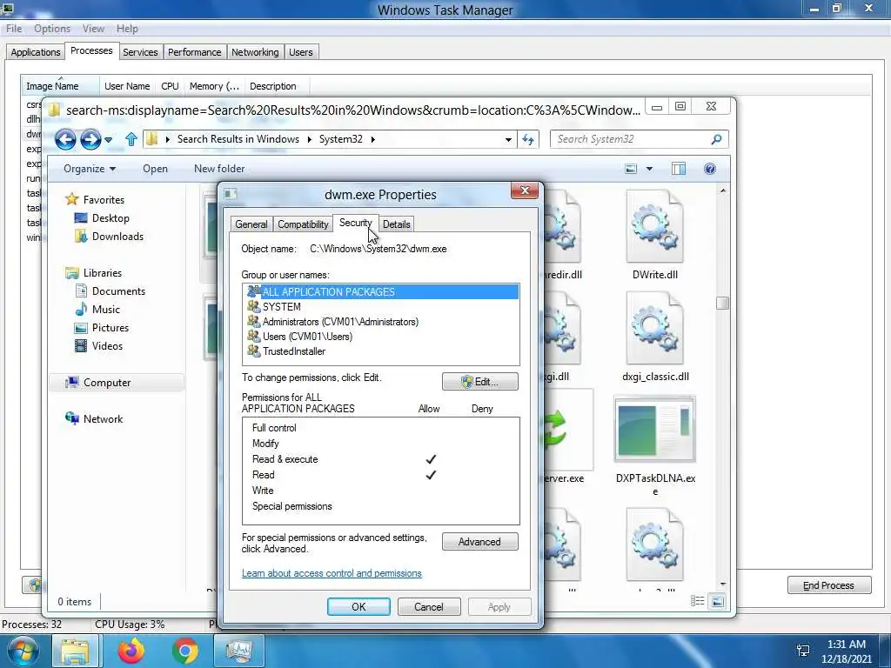Click the Advanced button

(x=480, y=542)
